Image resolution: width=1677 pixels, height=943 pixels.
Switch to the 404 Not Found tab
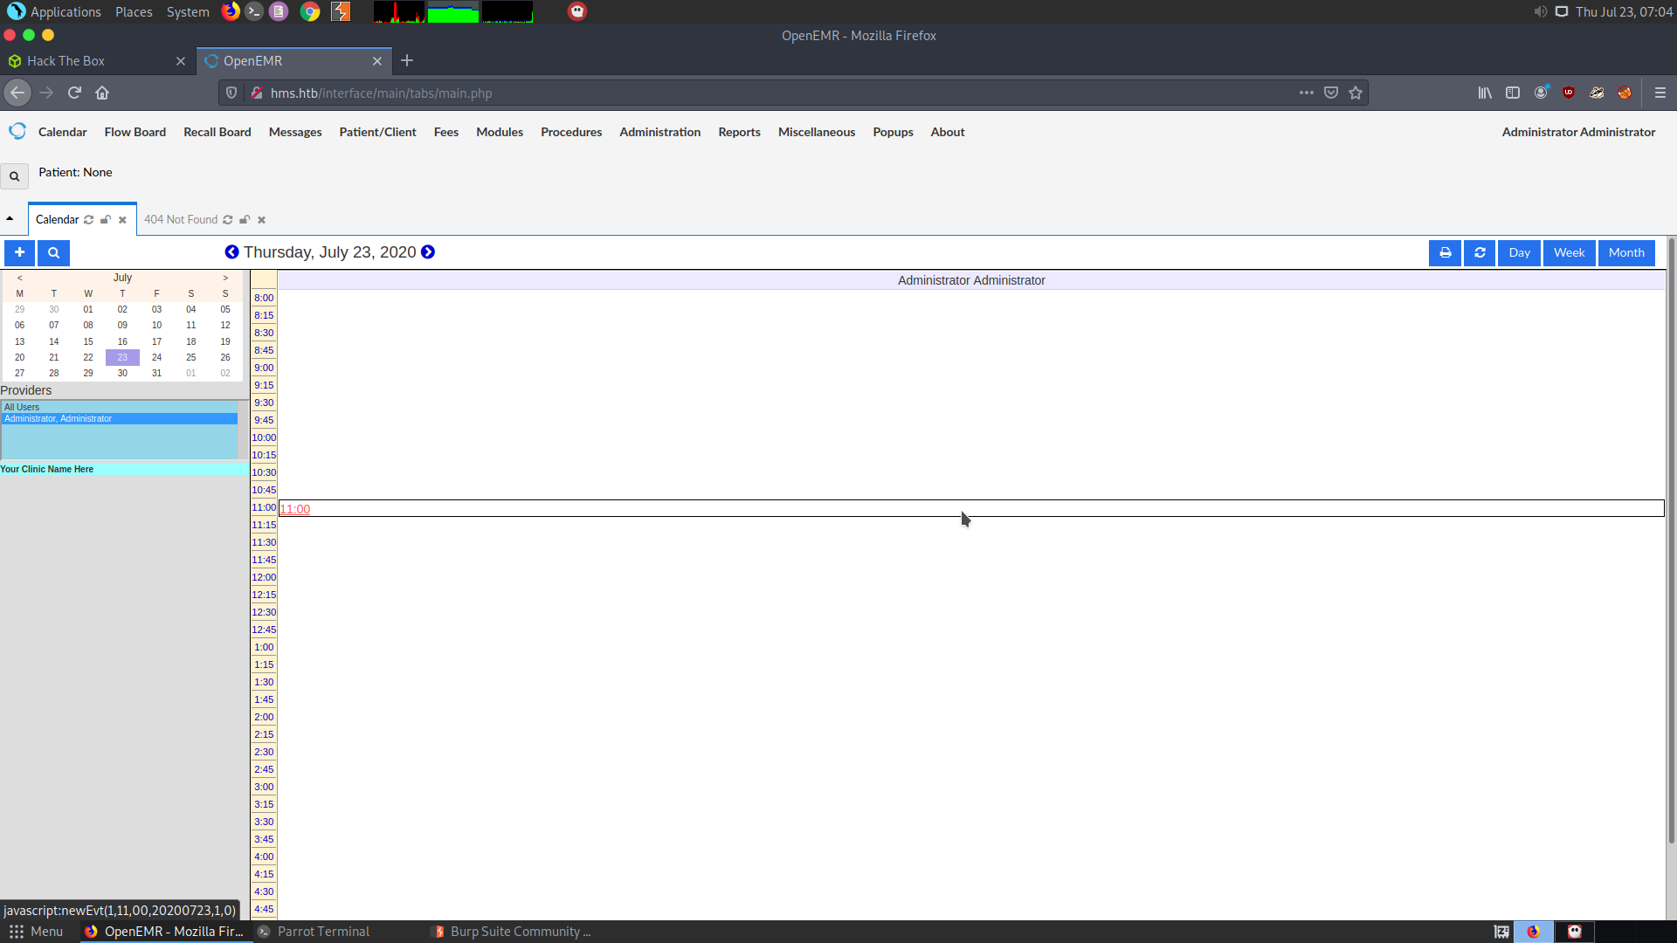[181, 220]
